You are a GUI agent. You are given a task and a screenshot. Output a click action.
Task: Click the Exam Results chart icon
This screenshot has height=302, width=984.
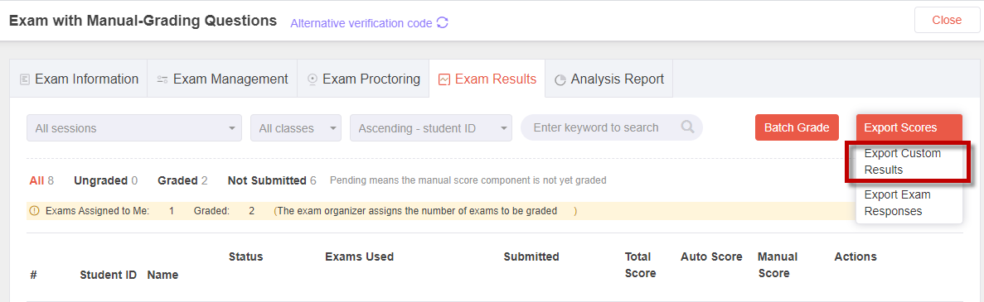[x=444, y=79]
